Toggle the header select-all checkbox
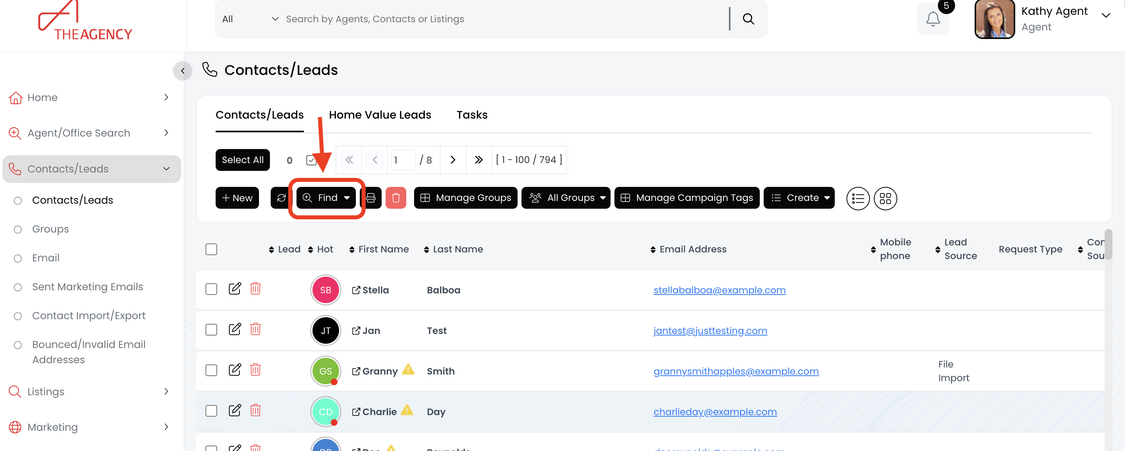 click(x=211, y=249)
